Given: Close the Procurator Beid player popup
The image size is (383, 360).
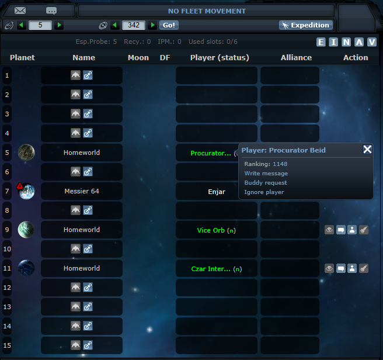Looking at the screenshot, I should pos(367,149).
